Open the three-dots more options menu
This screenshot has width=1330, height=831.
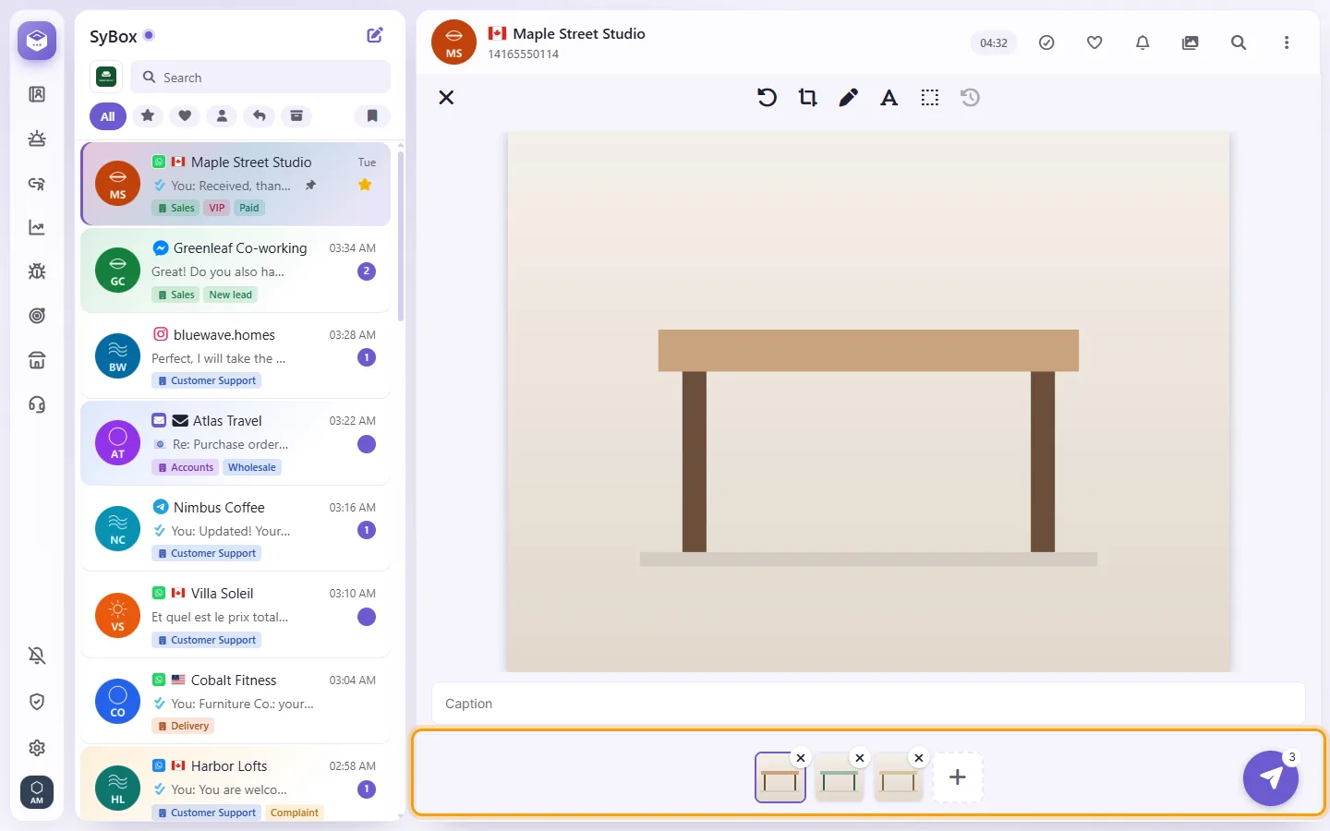tap(1287, 42)
